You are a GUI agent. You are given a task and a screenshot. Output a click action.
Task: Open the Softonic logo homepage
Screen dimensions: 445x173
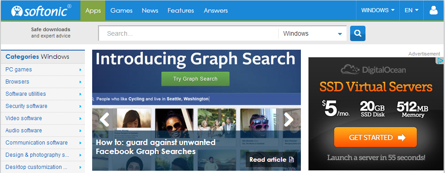click(41, 10)
